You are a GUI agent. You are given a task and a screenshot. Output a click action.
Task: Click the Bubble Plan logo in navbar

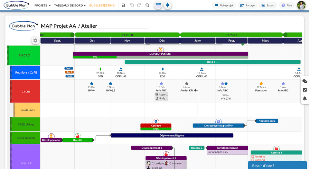pos(16,5)
